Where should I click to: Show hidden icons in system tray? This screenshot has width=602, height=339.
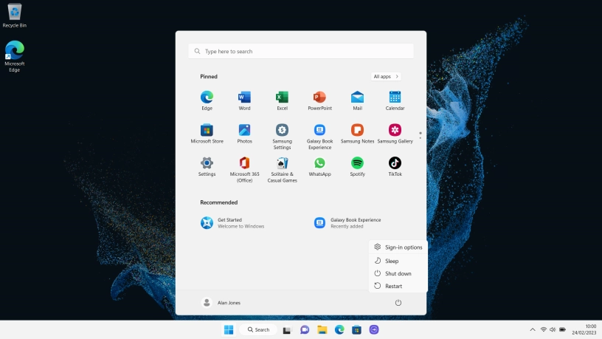[533, 329]
